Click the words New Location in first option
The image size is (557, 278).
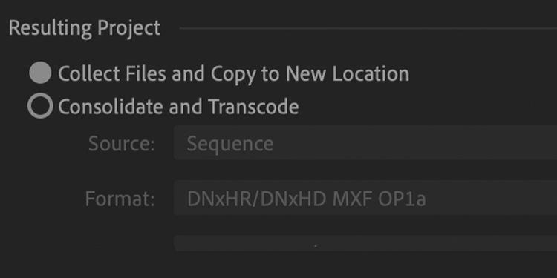[x=348, y=73]
